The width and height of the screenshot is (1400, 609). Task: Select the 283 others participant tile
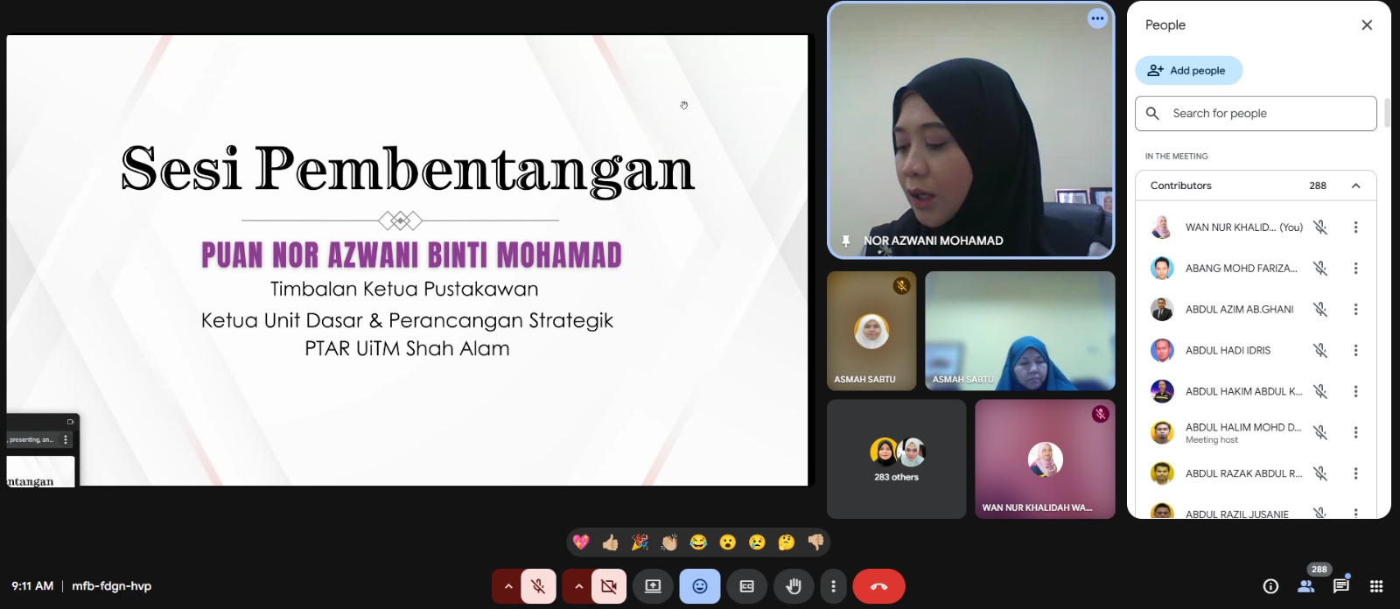pos(896,459)
